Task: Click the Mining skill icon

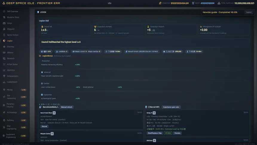Action: (x=4, y=90)
